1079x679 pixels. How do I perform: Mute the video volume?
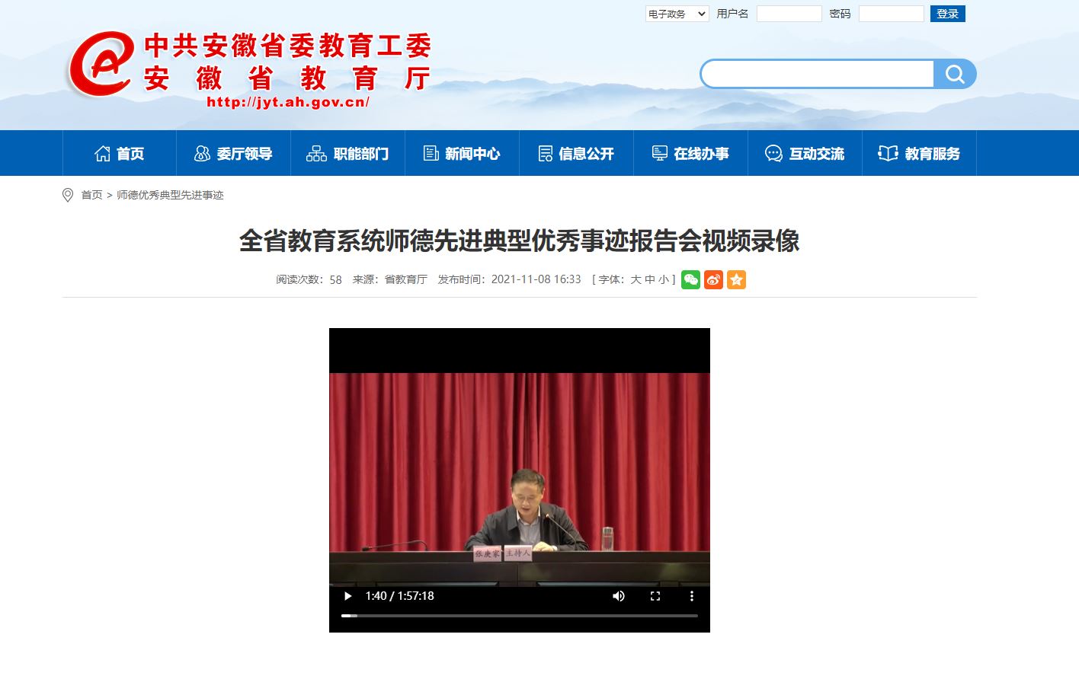click(619, 596)
